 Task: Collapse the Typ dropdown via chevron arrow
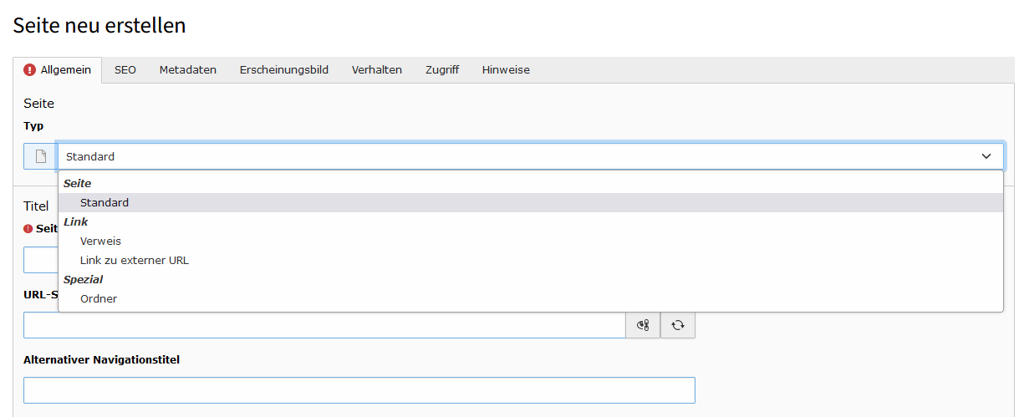[x=986, y=156]
